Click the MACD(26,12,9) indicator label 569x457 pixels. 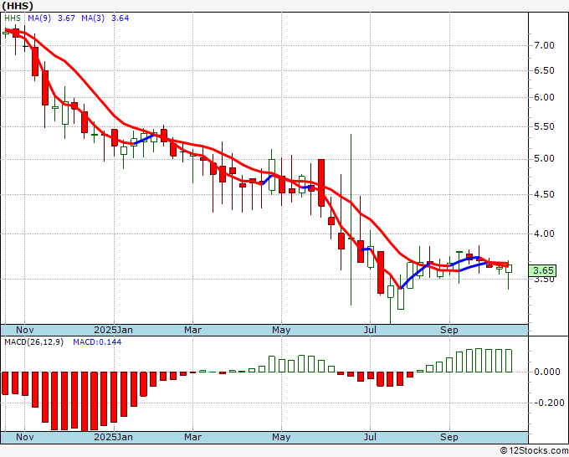pyautogui.click(x=33, y=342)
